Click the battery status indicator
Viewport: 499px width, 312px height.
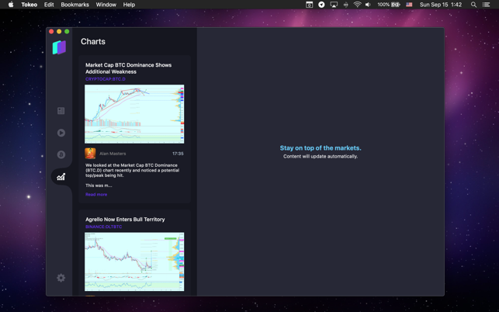[x=389, y=5]
